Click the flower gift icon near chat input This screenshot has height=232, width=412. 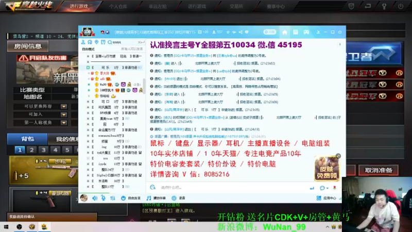tap(334, 188)
